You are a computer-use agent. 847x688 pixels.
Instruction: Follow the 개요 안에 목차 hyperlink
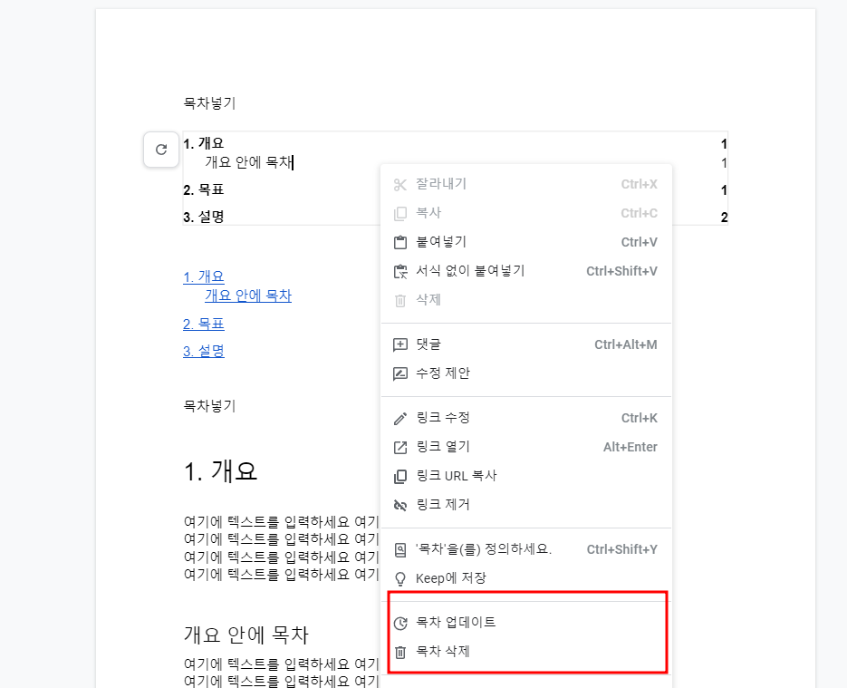coord(247,296)
